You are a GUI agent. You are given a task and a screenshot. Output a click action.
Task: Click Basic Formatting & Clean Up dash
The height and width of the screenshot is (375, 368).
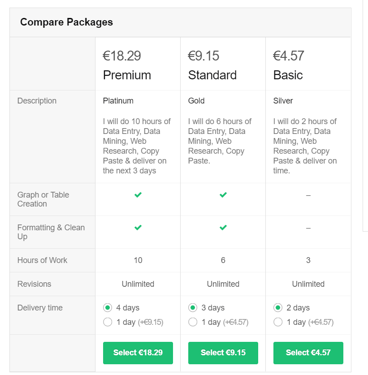click(x=308, y=228)
